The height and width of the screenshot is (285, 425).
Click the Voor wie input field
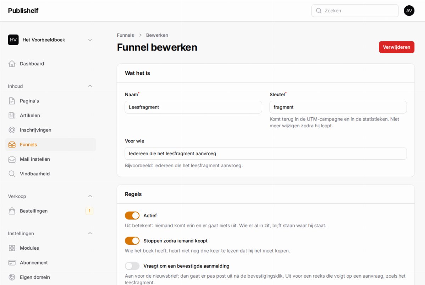[266, 153]
